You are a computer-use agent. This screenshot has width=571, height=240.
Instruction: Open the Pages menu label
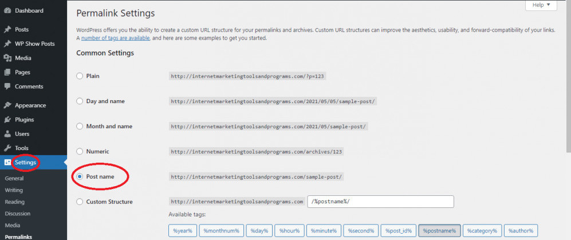coord(22,72)
